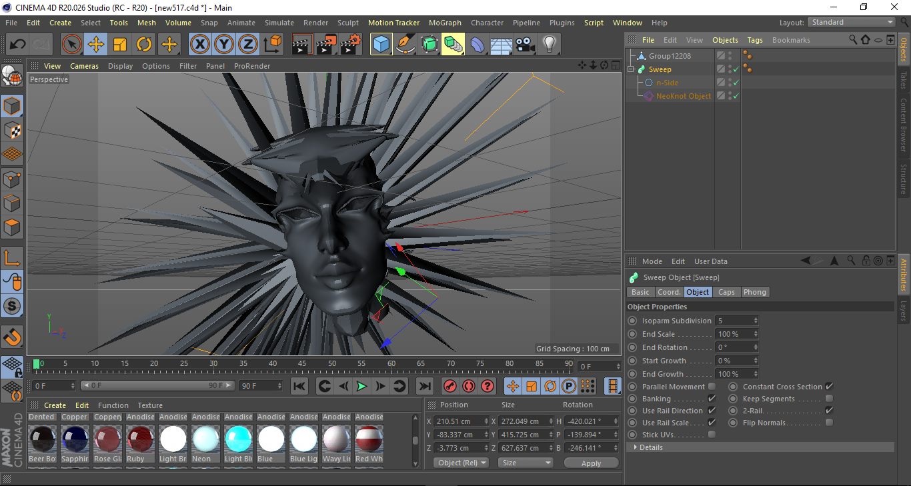Open the Simulate menu
This screenshot has height=486, width=911.
coord(279,23)
